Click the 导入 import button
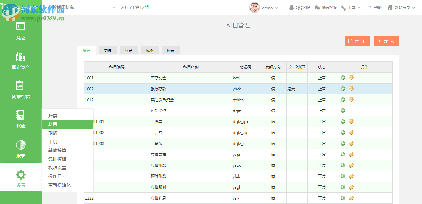The image size is (422, 204). coord(386,41)
